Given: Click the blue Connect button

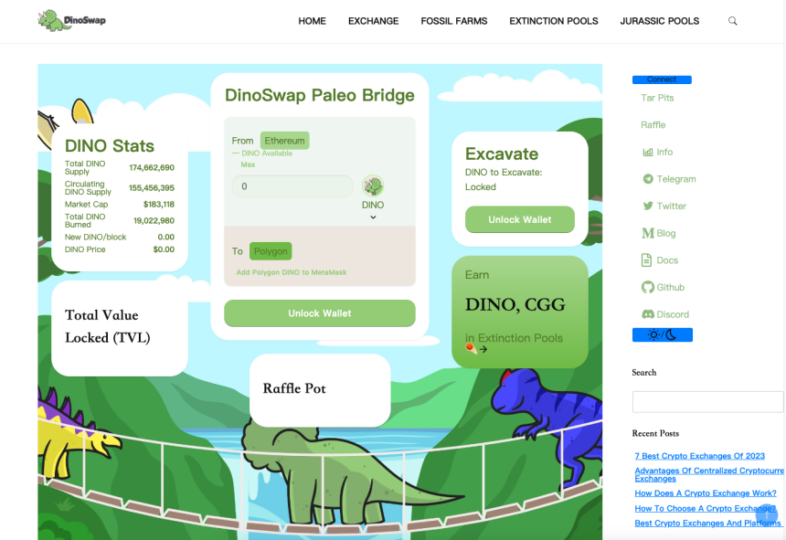Looking at the screenshot, I should 662,79.
